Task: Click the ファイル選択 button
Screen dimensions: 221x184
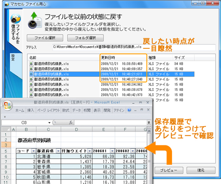Action: click(x=45, y=38)
